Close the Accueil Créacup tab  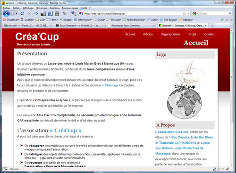coord(206,26)
